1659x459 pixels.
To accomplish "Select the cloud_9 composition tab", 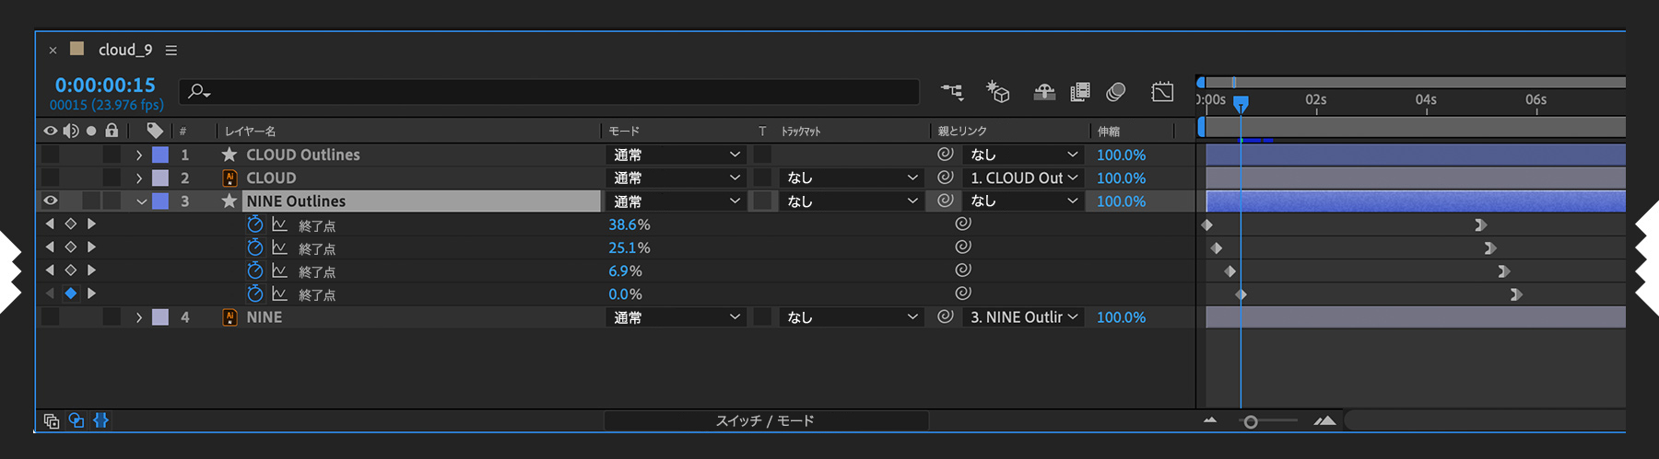I will click(x=124, y=50).
